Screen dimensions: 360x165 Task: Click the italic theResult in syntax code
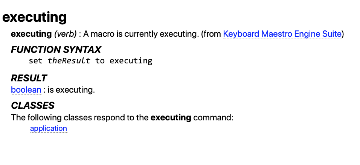[x=69, y=61]
